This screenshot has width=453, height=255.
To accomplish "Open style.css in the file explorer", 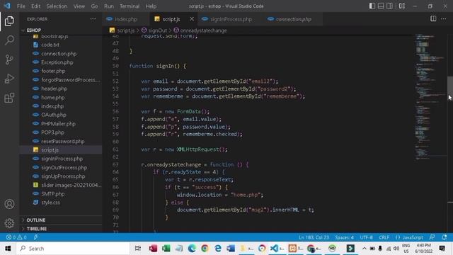I will click(x=50, y=203).
